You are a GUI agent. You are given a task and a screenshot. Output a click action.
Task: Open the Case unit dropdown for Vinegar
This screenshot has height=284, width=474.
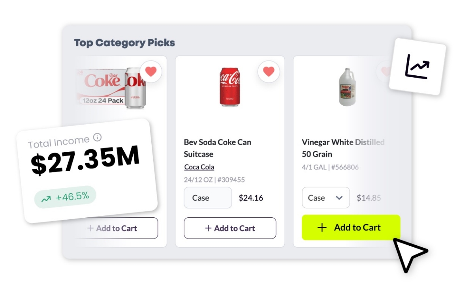point(325,198)
